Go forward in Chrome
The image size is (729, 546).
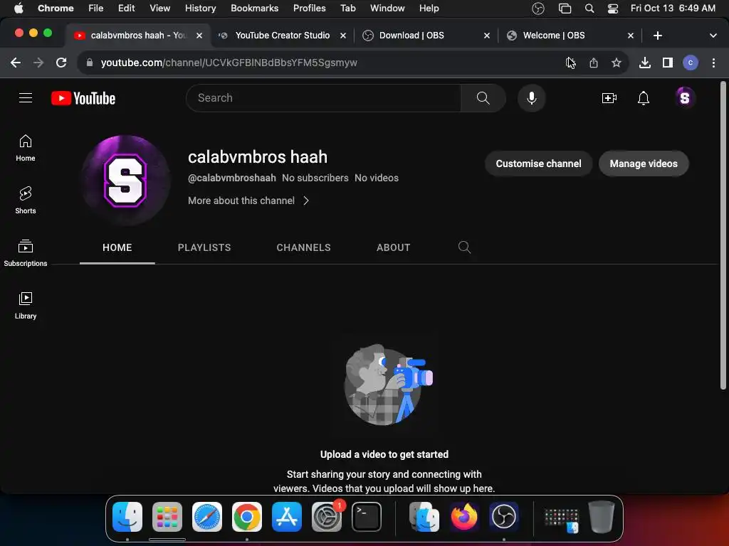(38, 63)
